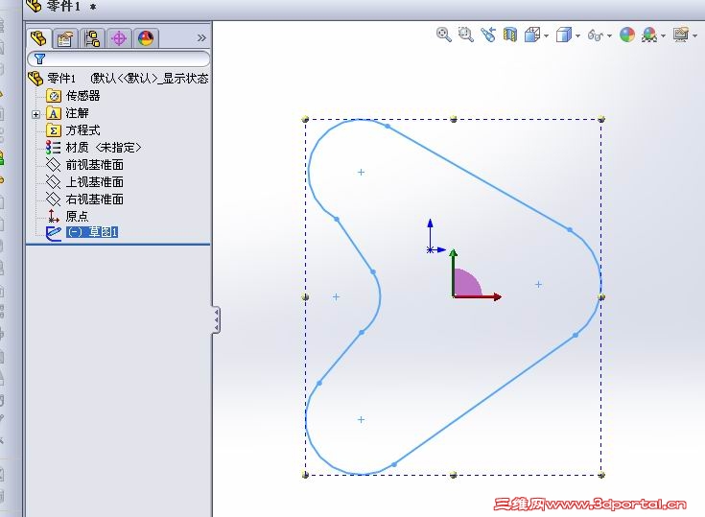Select the lower-left arc center point

[361, 419]
